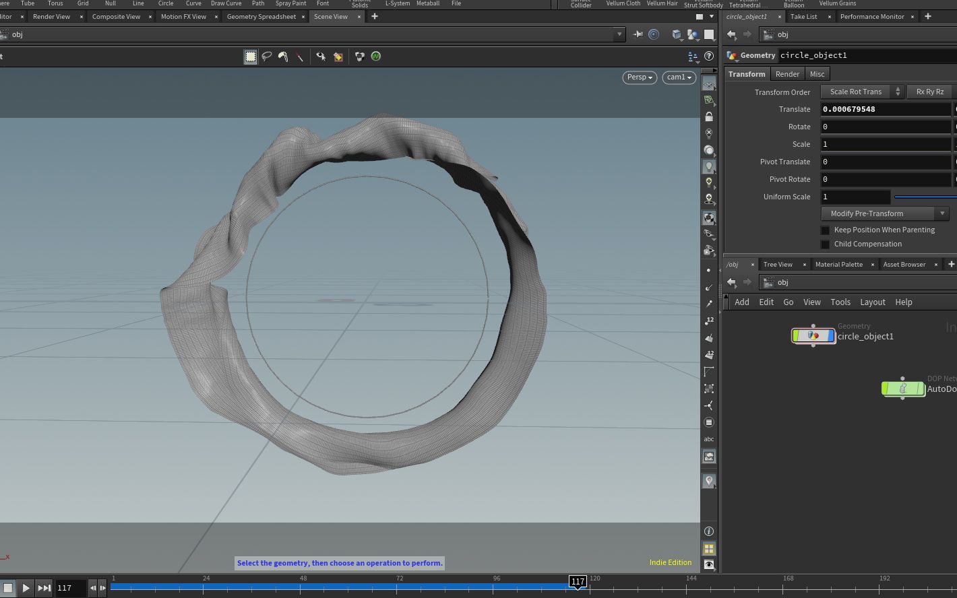Enable Keep Position When Parenting
This screenshot has height=598, width=957.
825,230
